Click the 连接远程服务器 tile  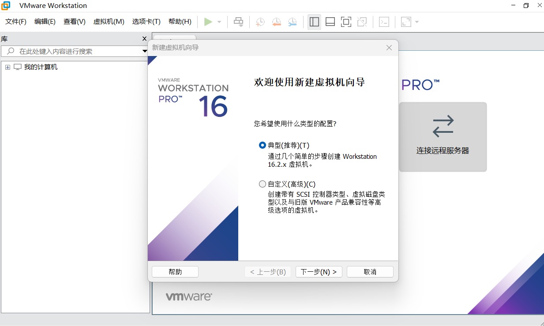443,137
